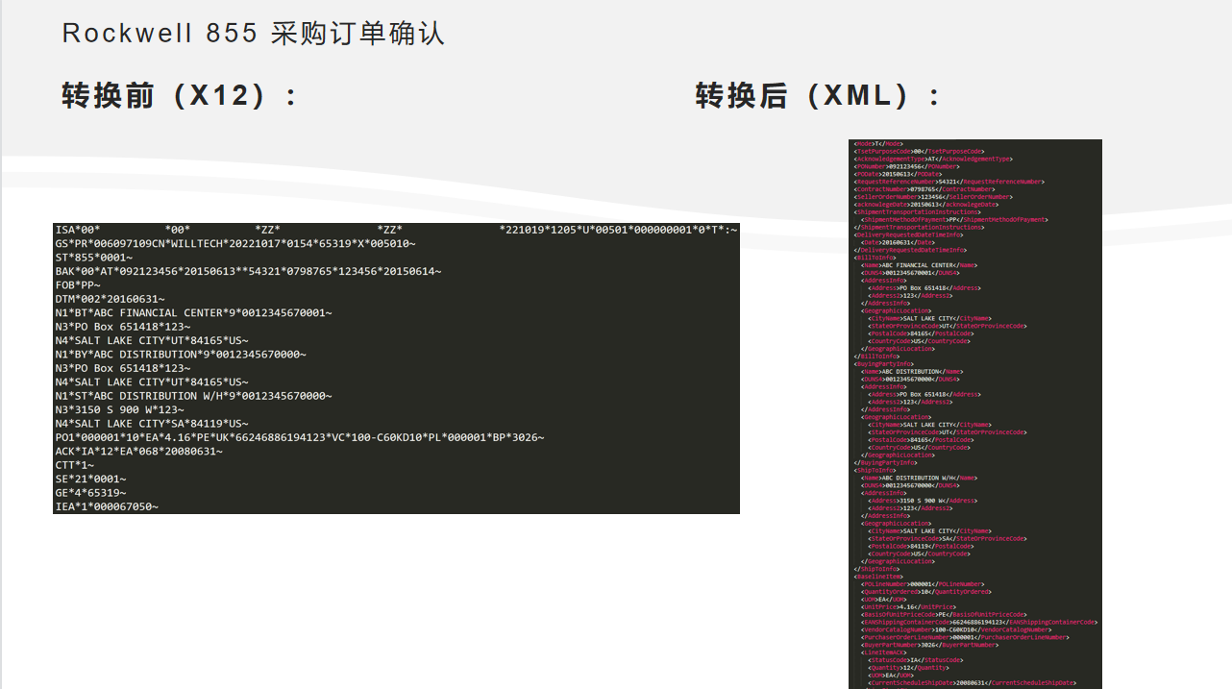The image size is (1232, 689).
Task: Select the opening BillToInfo tag
Action: pyautogui.click(x=875, y=258)
